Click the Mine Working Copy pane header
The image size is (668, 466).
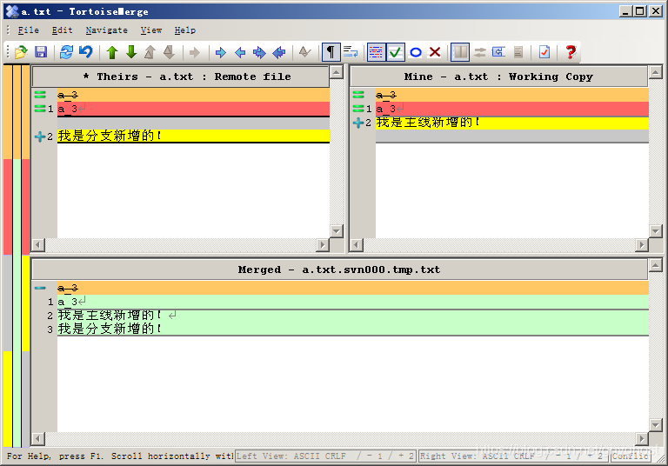point(499,77)
